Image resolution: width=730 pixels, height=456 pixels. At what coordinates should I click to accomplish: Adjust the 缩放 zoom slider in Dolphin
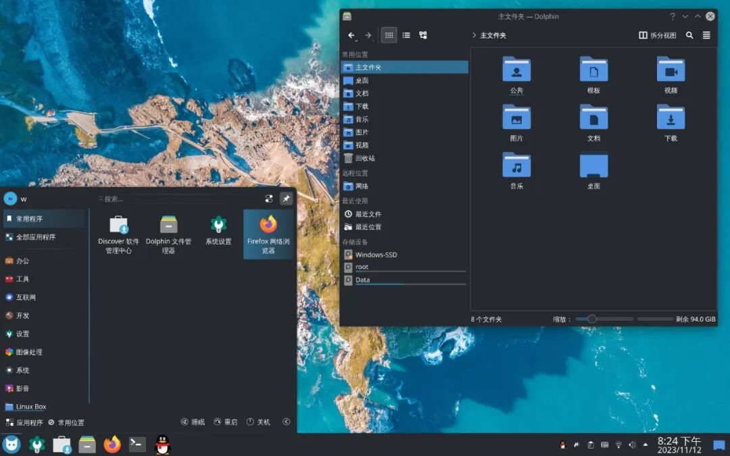(x=593, y=318)
